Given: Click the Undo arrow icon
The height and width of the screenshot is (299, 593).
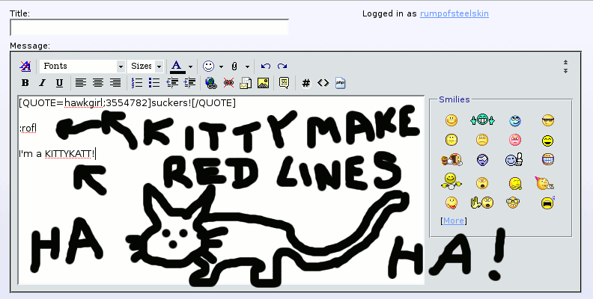Looking at the screenshot, I should 266,66.
